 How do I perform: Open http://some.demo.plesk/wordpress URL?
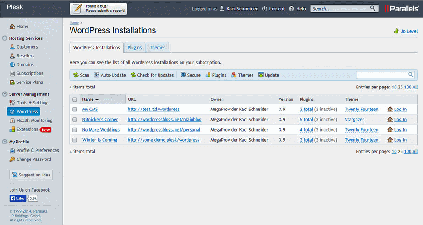[x=164, y=140]
